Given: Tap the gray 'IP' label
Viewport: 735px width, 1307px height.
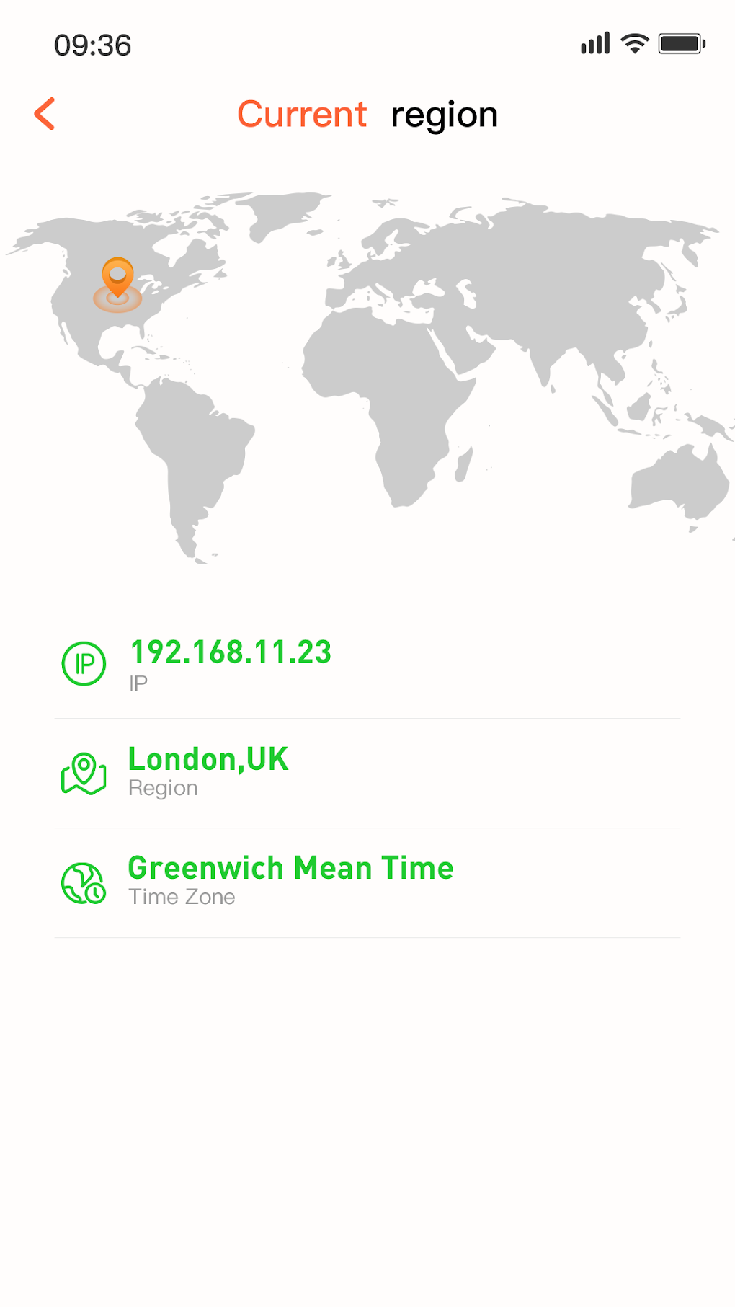Looking at the screenshot, I should [138, 683].
